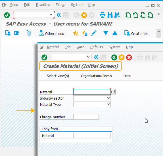The width and height of the screenshot is (163, 156).
Task: Expand the Industry sector dropdown
Action: coord(108,98)
